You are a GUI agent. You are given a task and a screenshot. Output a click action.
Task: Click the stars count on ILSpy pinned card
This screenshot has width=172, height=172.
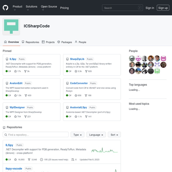[17, 71]
